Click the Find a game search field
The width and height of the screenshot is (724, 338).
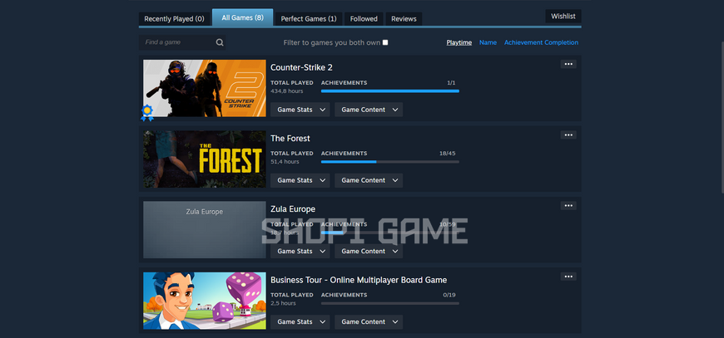[x=182, y=42]
